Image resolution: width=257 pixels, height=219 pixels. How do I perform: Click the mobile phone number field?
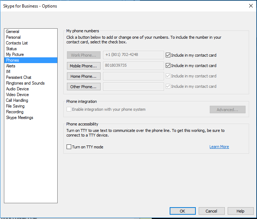click(134, 66)
